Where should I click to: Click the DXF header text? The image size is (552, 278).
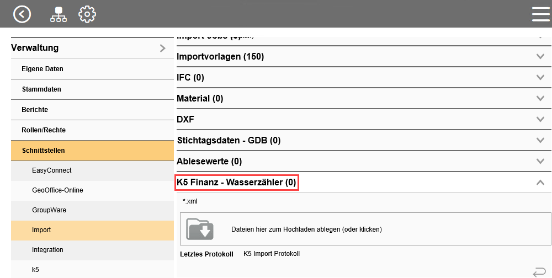[x=185, y=120]
